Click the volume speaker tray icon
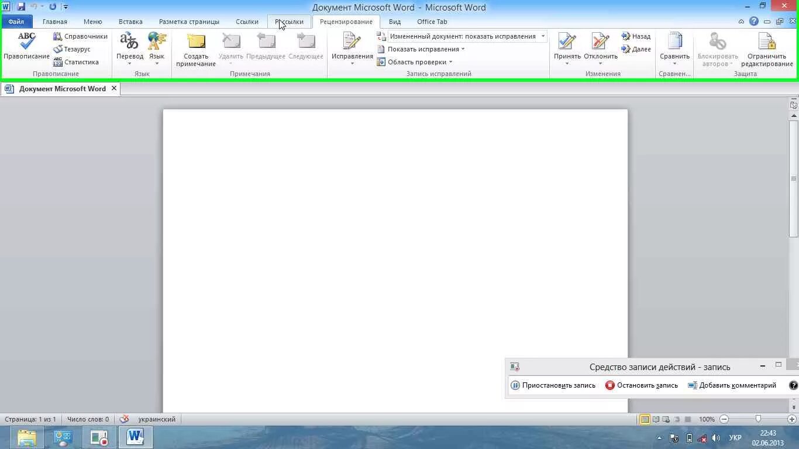The height and width of the screenshot is (449, 799). (x=716, y=438)
